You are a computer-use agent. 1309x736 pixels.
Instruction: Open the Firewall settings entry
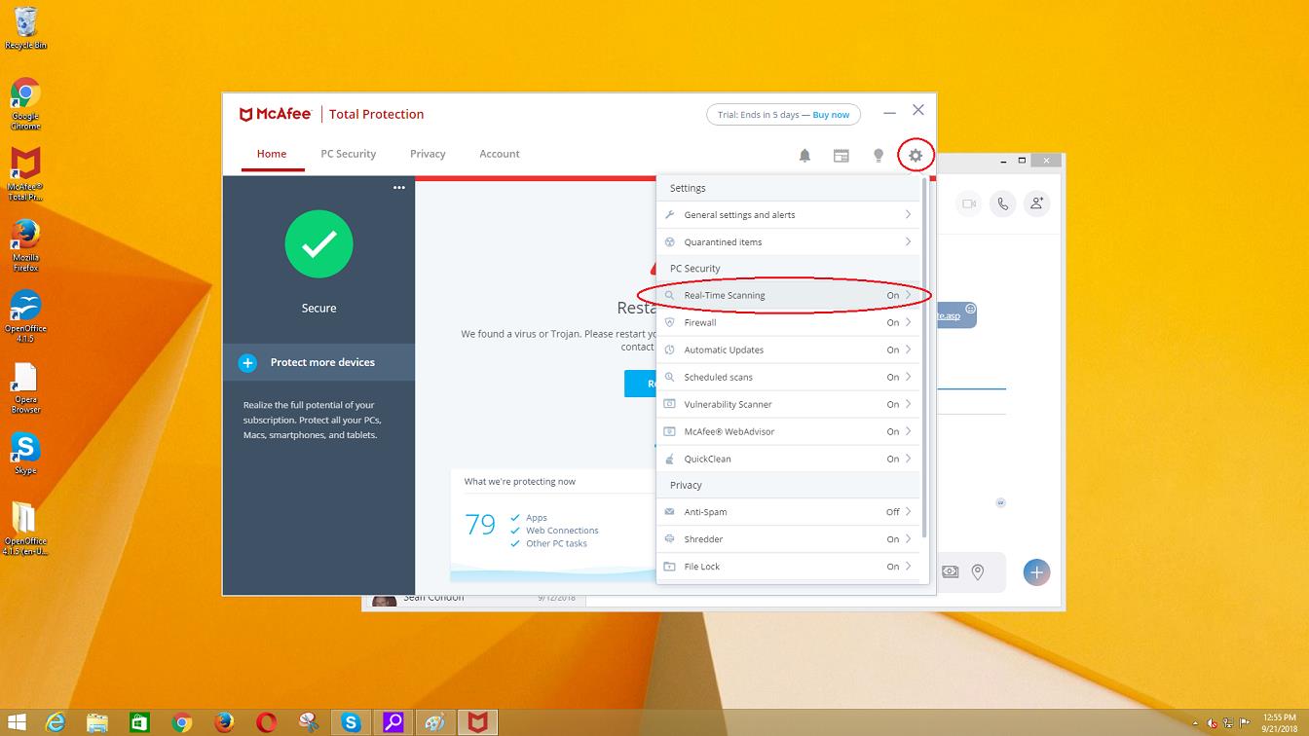point(788,322)
